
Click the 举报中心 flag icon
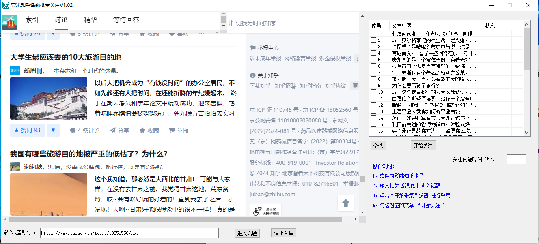(x=253, y=48)
